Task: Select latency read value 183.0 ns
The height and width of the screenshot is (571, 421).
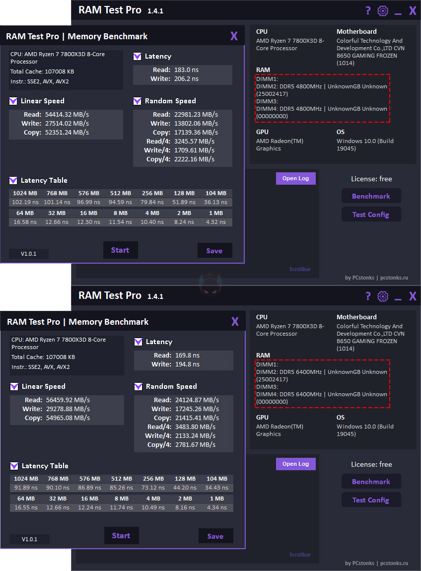Action: coord(187,70)
